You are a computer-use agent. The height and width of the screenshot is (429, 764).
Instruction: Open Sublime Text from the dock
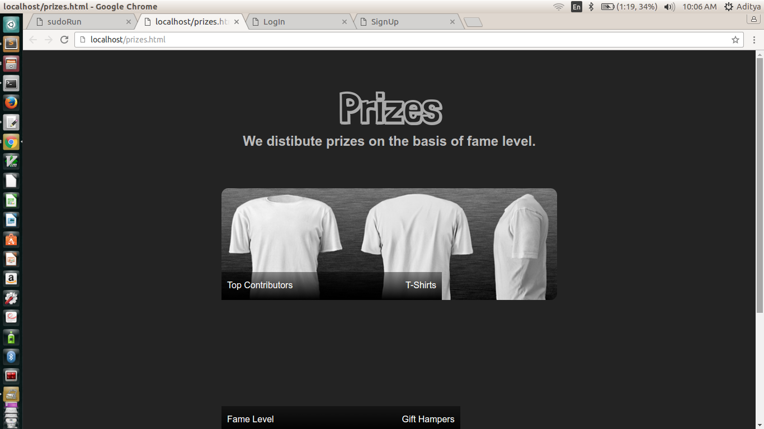(11, 44)
